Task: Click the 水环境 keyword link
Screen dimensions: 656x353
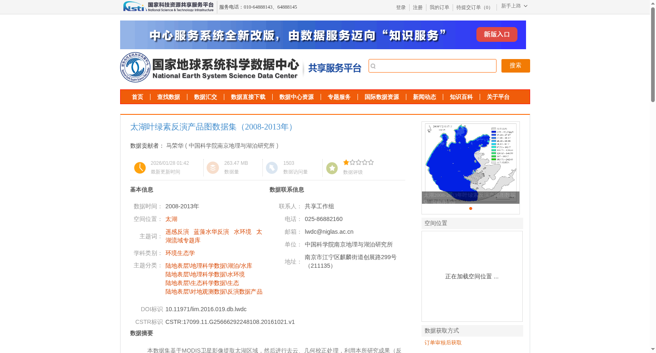Action: click(x=242, y=232)
